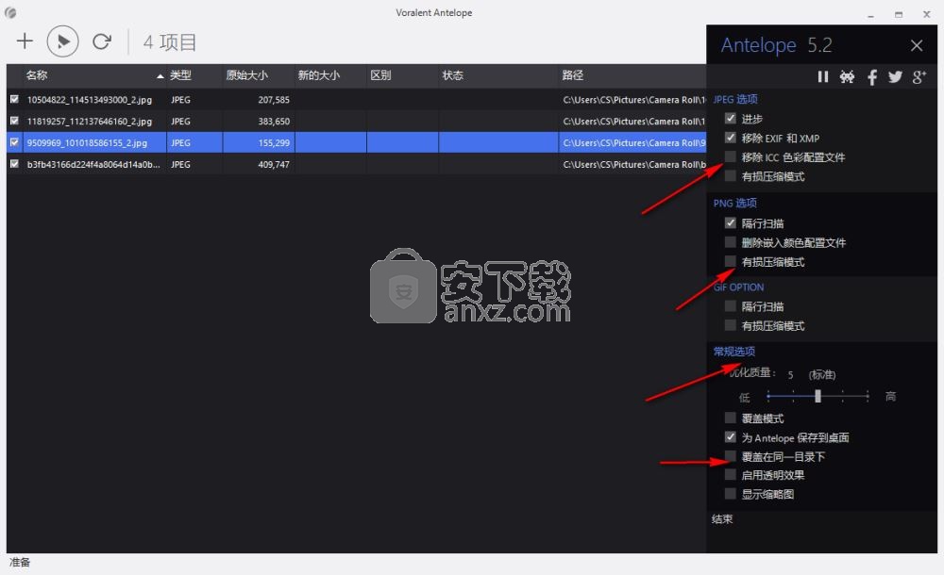Uncheck the row checkbox for 10504822_114513493000_2.jpg

14,99
